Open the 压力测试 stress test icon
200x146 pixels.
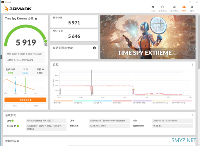[174, 7]
